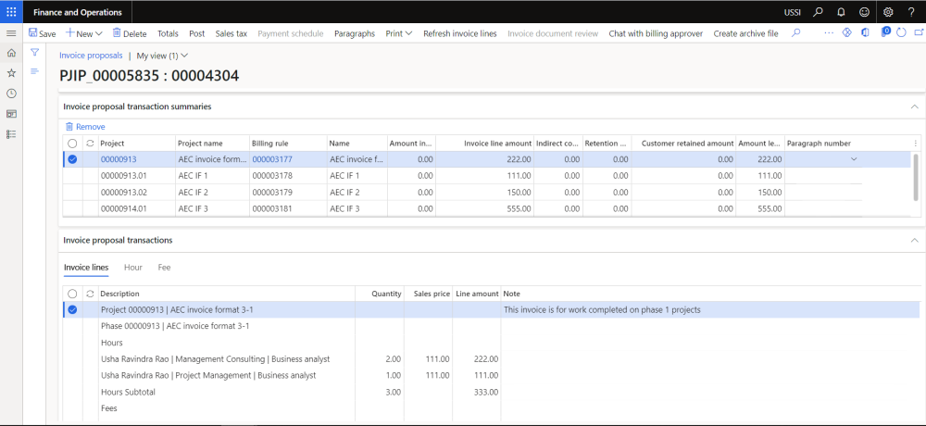
Task: Open Favorites star in navigation sidebar
Action: [11, 73]
